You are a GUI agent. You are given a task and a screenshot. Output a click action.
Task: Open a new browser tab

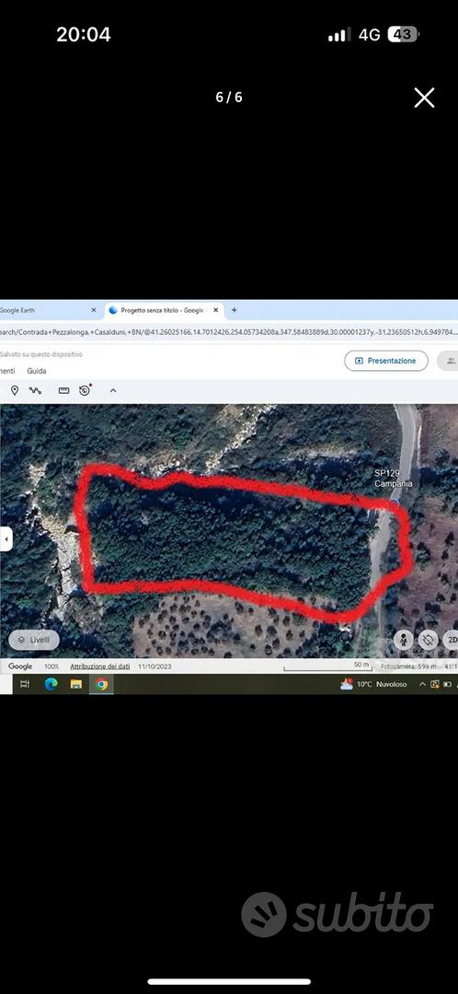(234, 310)
